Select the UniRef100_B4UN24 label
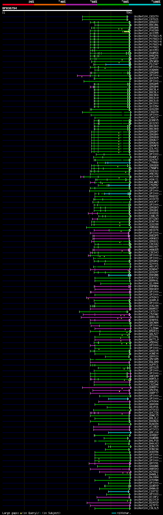The width and height of the screenshot is (163, 515). pos(146,421)
